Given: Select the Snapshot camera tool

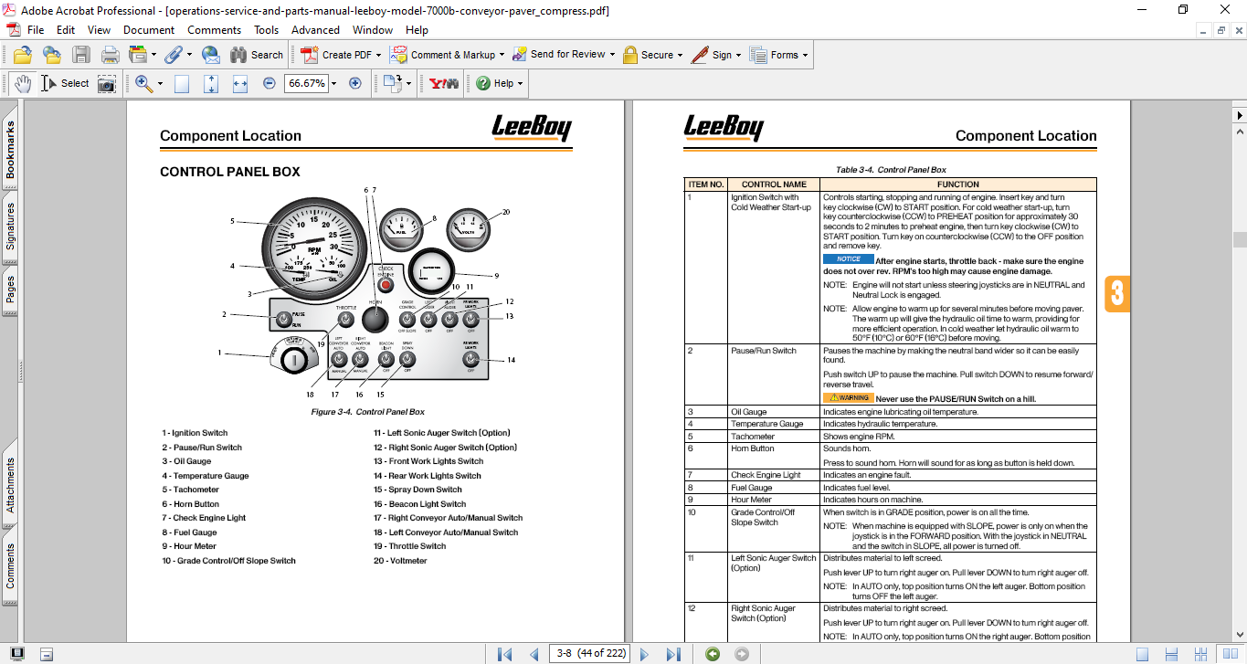Looking at the screenshot, I should tap(107, 83).
